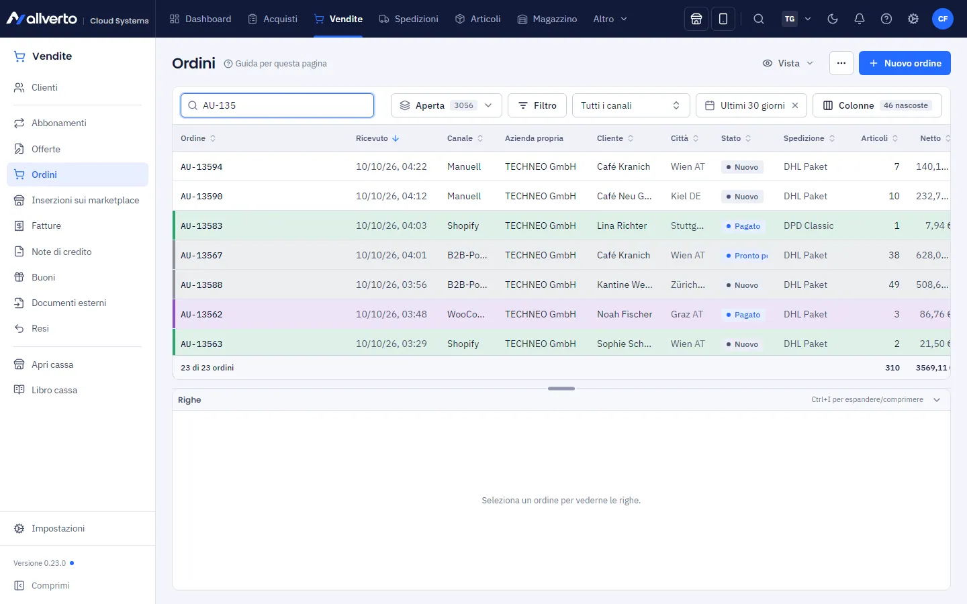Viewport: 967px width, 604px height.
Task: Open the Tutti i canali selector
Action: pyautogui.click(x=631, y=105)
